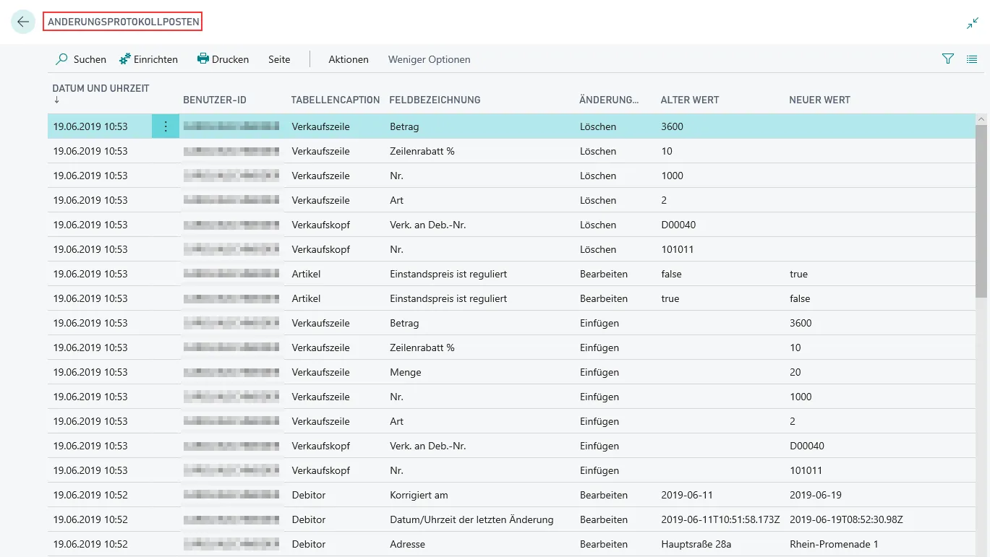Click old value Hauptsraße 28a
The image size is (990, 557).
[x=698, y=544]
